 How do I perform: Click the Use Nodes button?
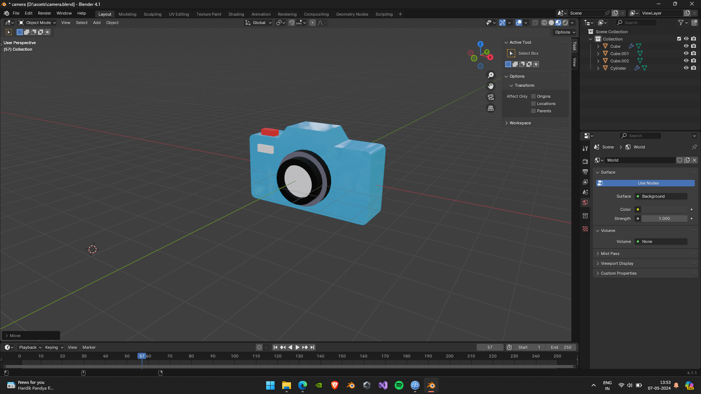pyautogui.click(x=648, y=183)
